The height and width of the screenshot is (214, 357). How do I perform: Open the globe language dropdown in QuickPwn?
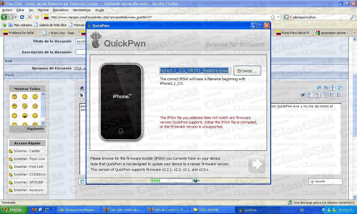196,181
